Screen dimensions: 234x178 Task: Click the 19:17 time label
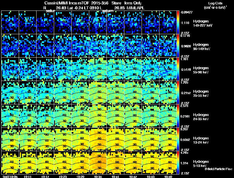[45, 177]
